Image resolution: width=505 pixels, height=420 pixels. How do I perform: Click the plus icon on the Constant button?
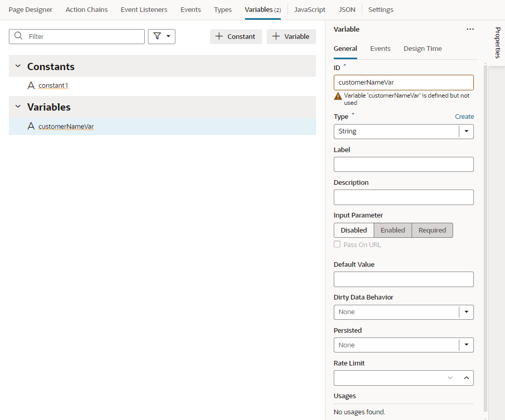221,36
